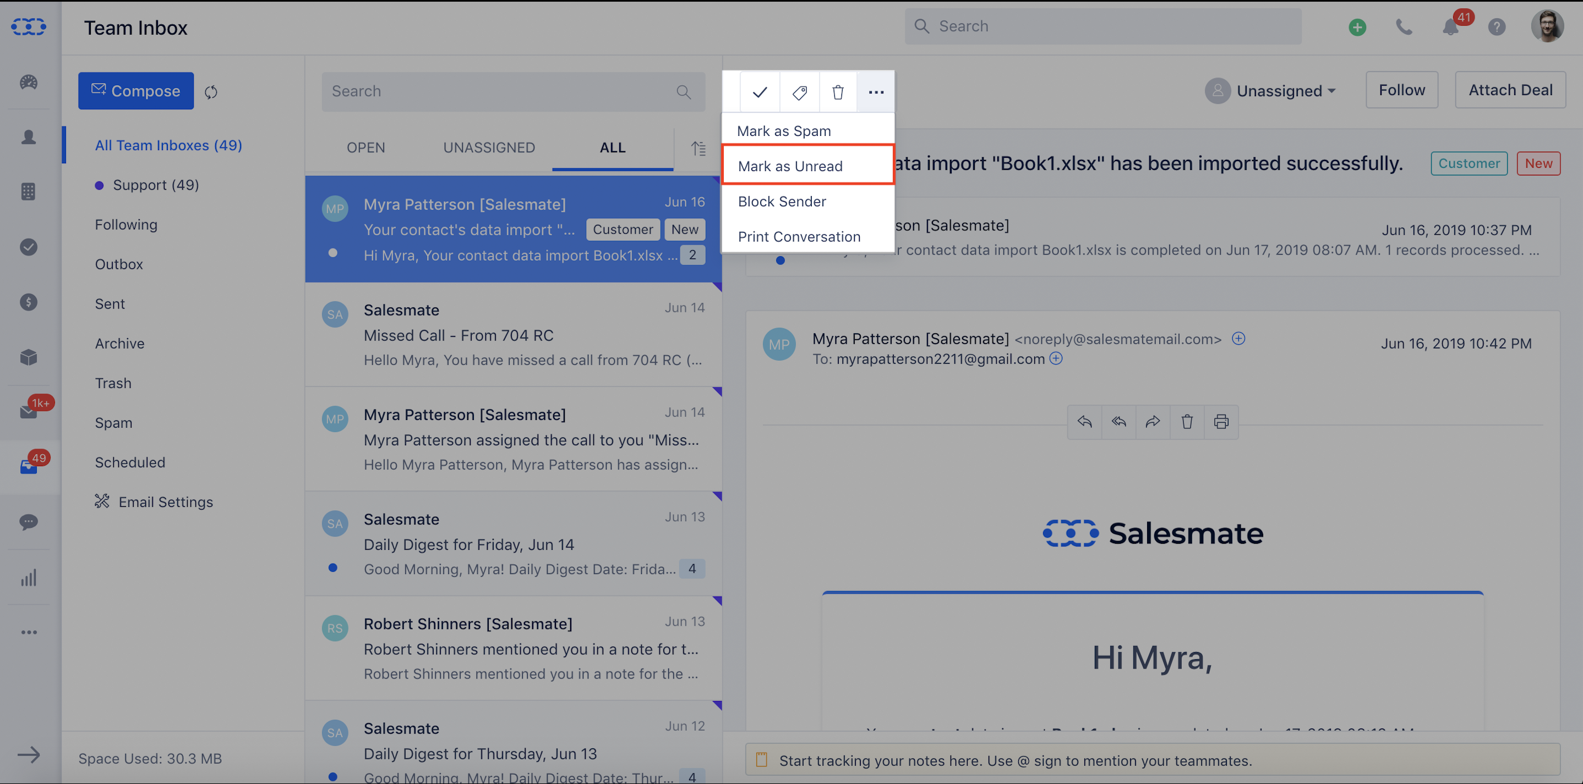
Task: Add sender noreply@salesmatemail.com via plus icon
Action: click(1238, 338)
